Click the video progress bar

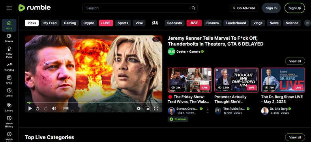point(94,103)
